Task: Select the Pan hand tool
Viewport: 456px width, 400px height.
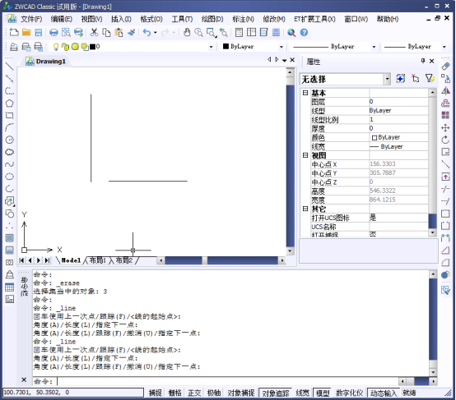Action: (x=187, y=32)
